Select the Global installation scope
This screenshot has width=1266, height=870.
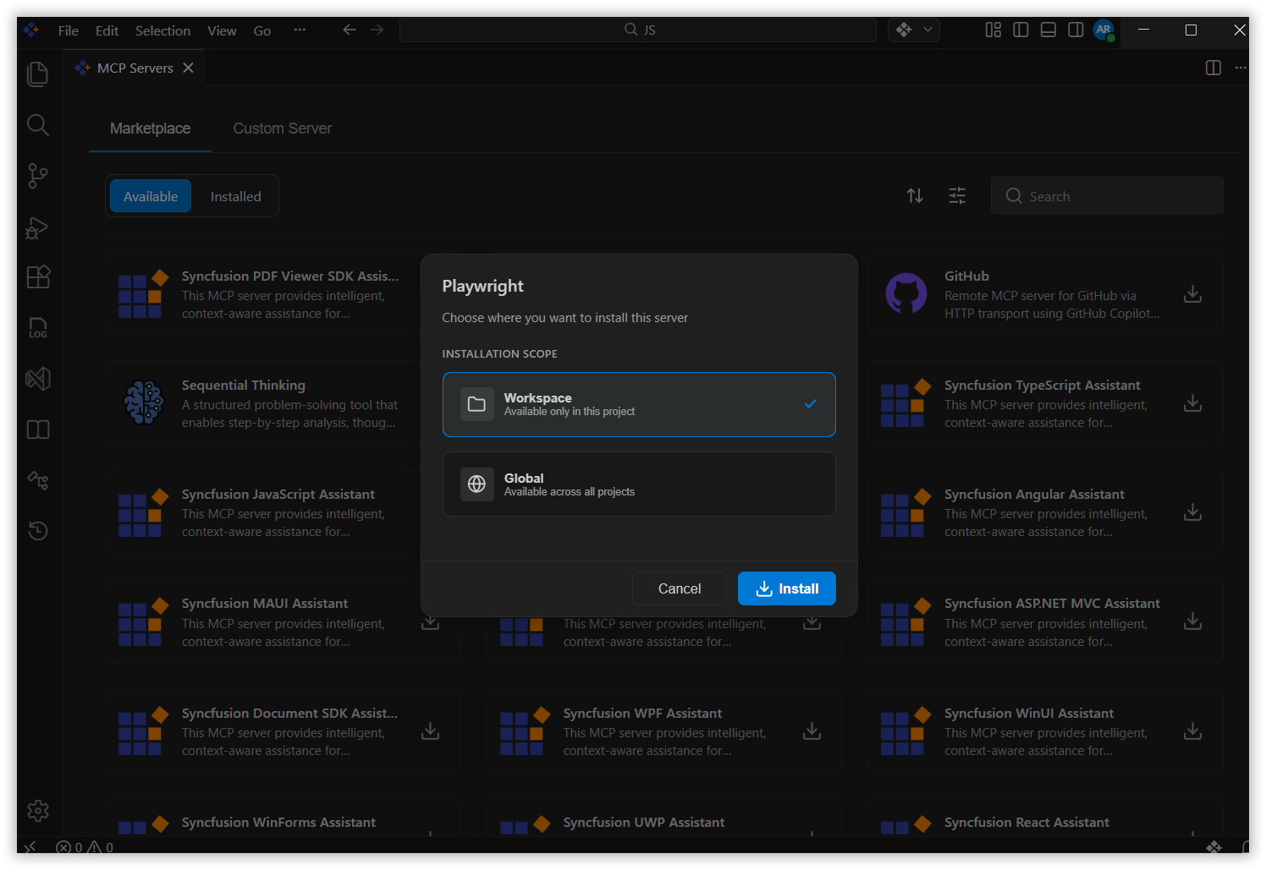[639, 484]
